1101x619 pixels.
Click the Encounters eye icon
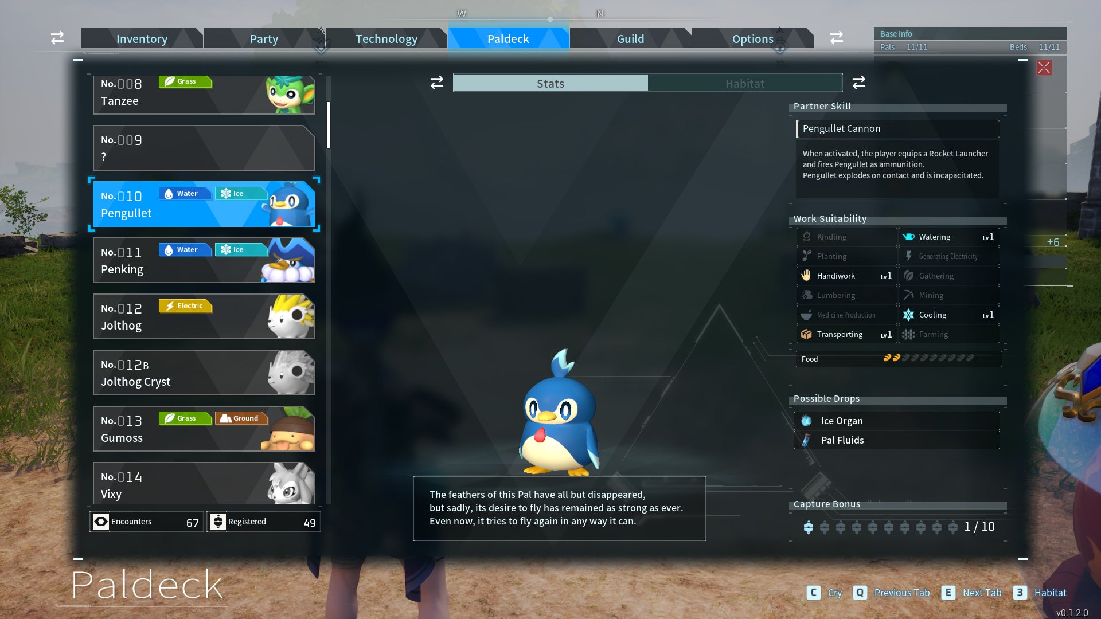pos(101,522)
